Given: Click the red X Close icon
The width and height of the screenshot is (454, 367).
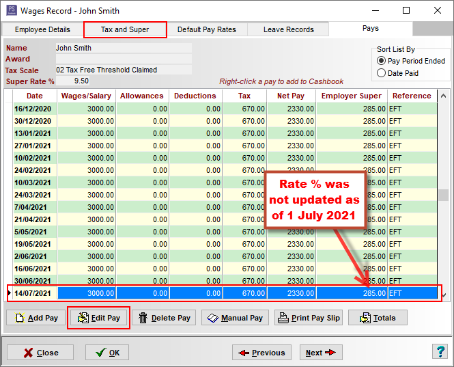Looking at the screenshot, I should [28, 353].
